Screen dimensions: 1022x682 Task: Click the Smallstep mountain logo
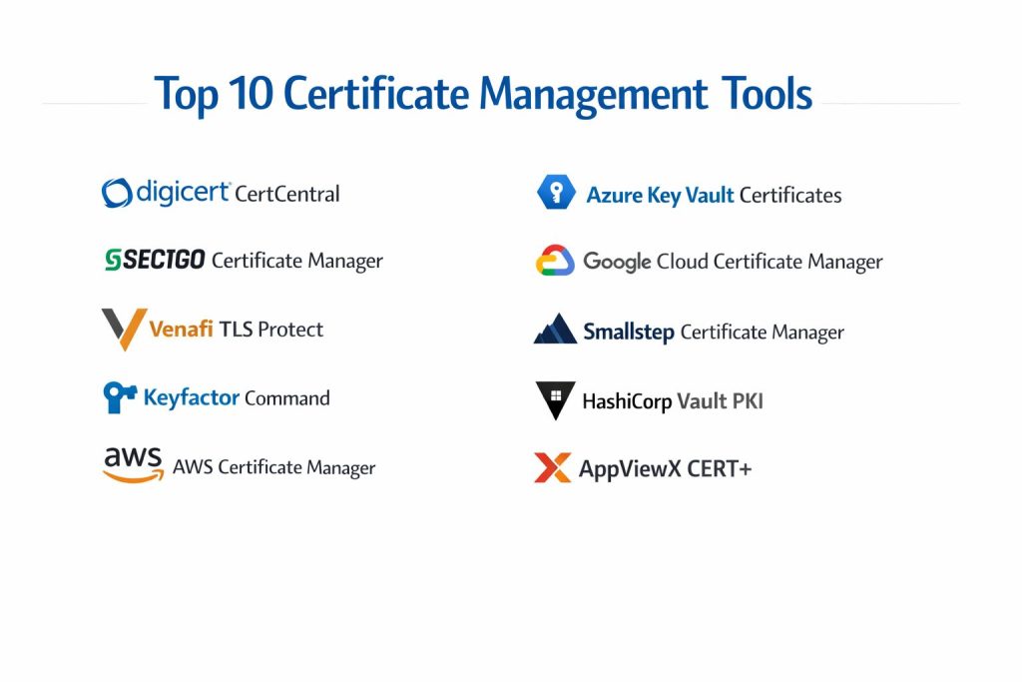555,331
